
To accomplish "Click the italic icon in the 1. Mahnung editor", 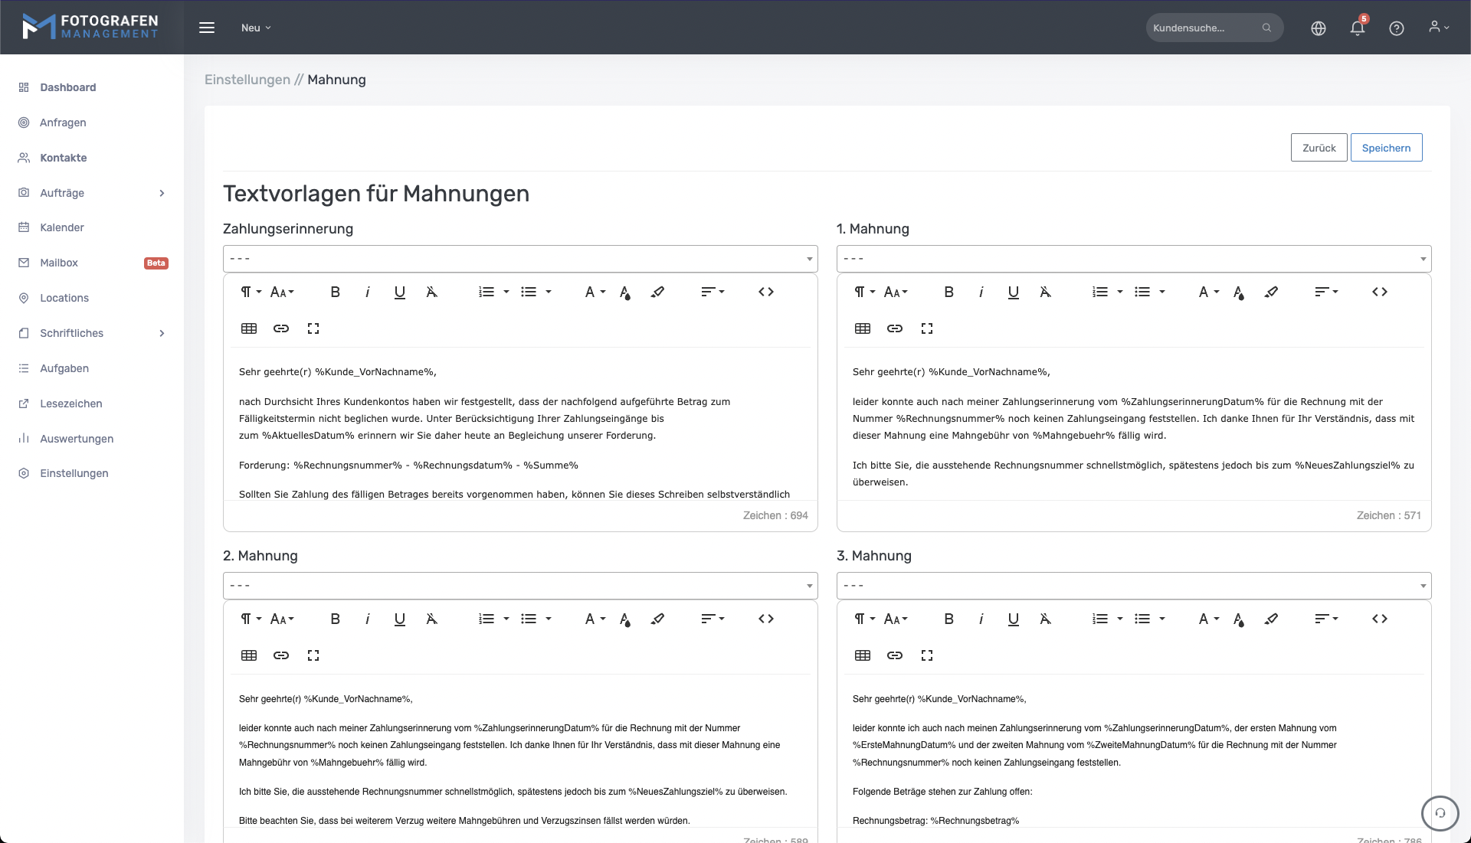I will pyautogui.click(x=981, y=292).
